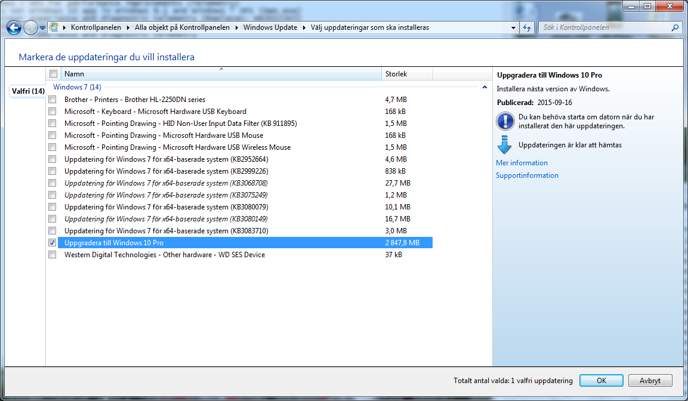Expand the arrow after Alla objekt på Kontrollpanelen
Screen dimensions: 688x401
coord(236,27)
